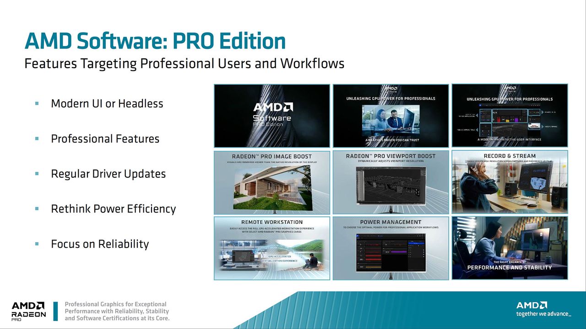Open the Remote Workstation thumbnail

point(272,248)
